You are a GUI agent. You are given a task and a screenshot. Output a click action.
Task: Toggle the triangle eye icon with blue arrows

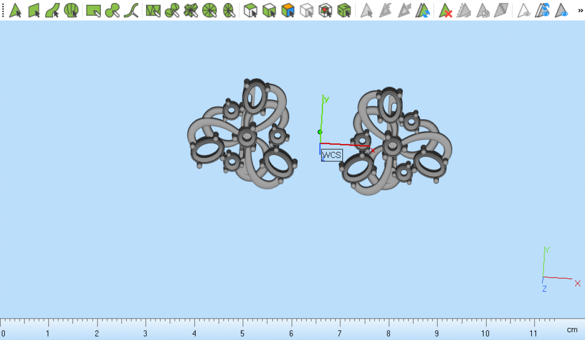(543, 10)
